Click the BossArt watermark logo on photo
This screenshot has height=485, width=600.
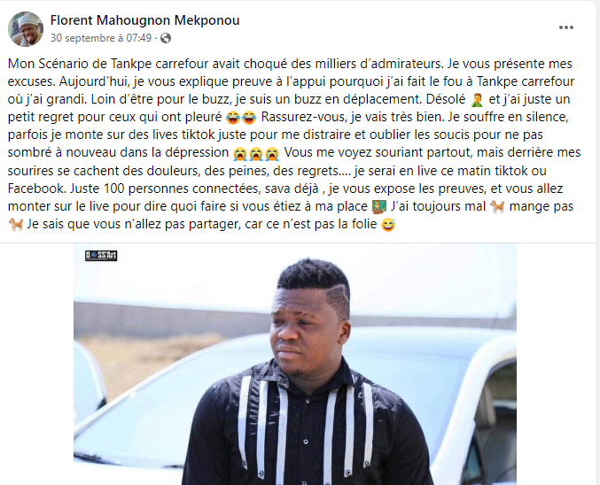[x=101, y=255]
